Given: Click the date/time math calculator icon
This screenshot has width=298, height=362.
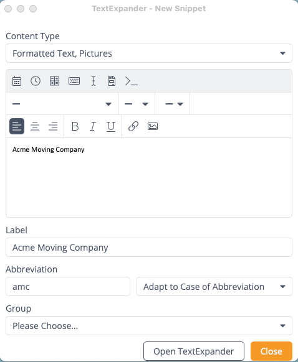Looking at the screenshot, I should tap(55, 81).
